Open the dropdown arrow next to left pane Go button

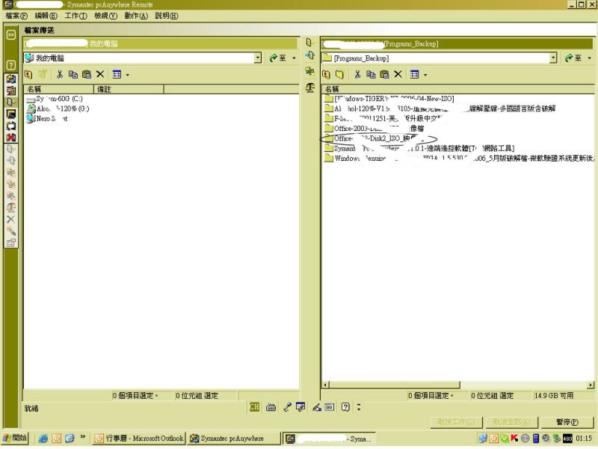click(294, 58)
